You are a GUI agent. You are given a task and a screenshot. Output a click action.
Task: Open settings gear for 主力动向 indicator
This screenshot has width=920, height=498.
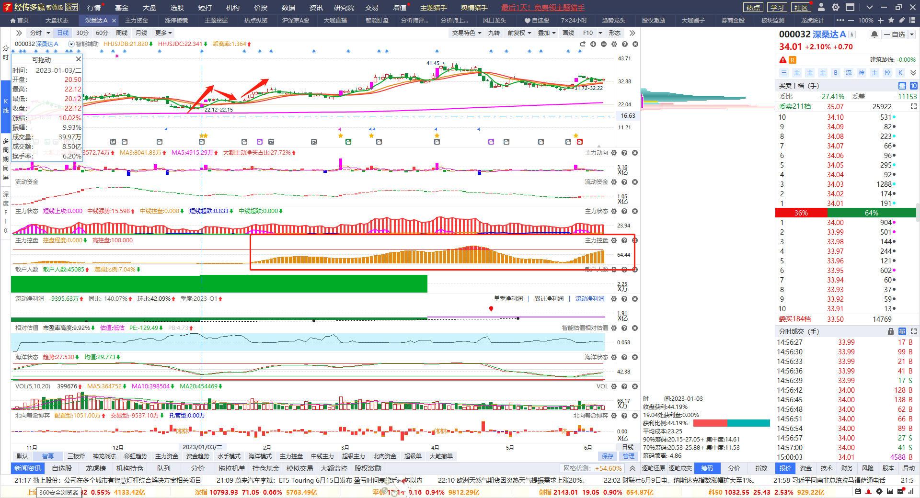coord(614,153)
